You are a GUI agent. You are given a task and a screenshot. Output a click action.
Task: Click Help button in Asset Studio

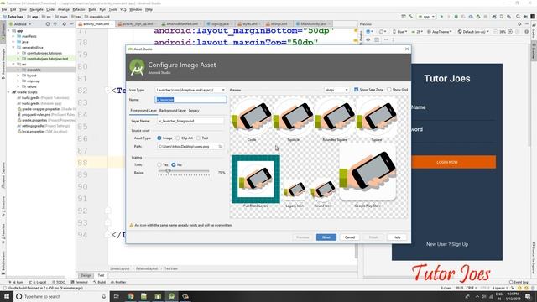point(397,237)
